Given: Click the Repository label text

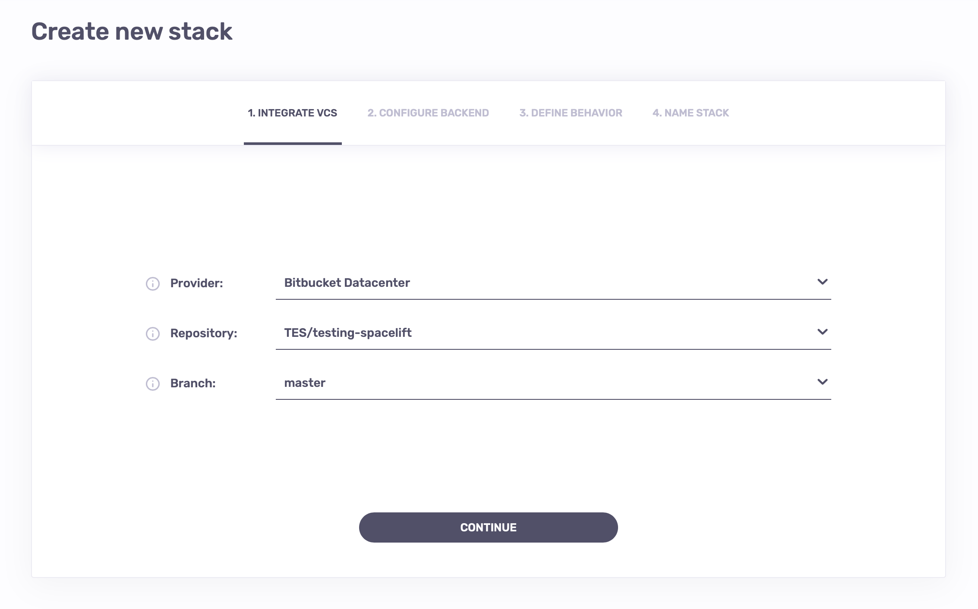Looking at the screenshot, I should pos(204,333).
